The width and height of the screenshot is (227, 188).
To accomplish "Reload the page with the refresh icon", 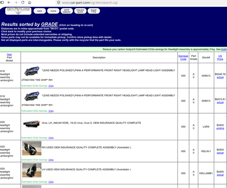I will point(23,3).
